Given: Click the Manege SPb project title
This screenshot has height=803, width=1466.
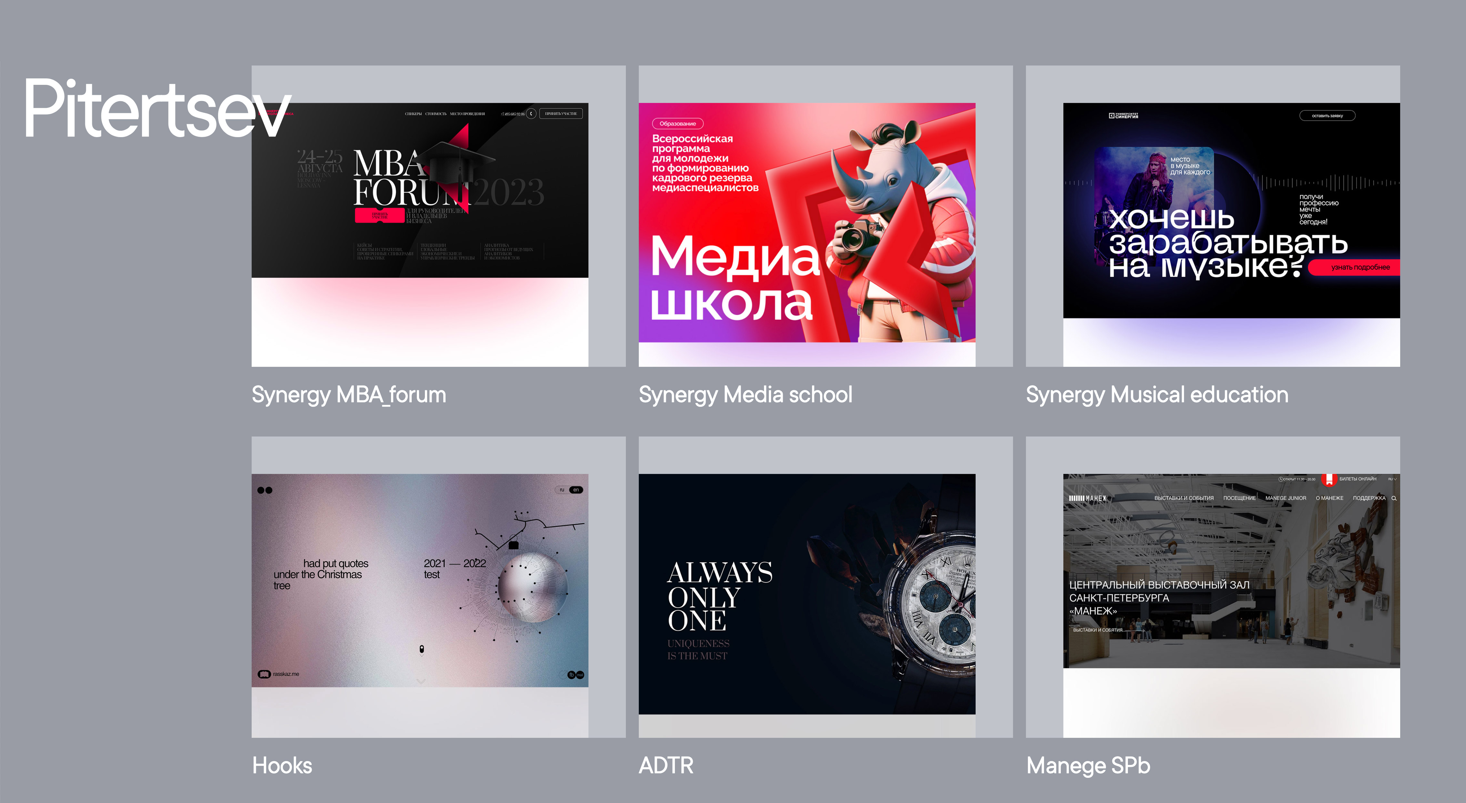Looking at the screenshot, I should pyautogui.click(x=1088, y=766).
